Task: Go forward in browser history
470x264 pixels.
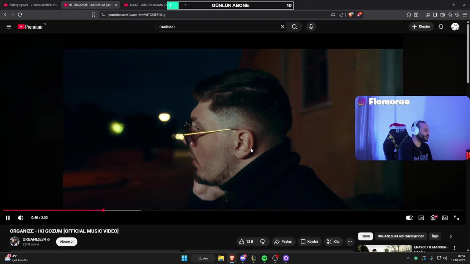Action: pos(12,15)
